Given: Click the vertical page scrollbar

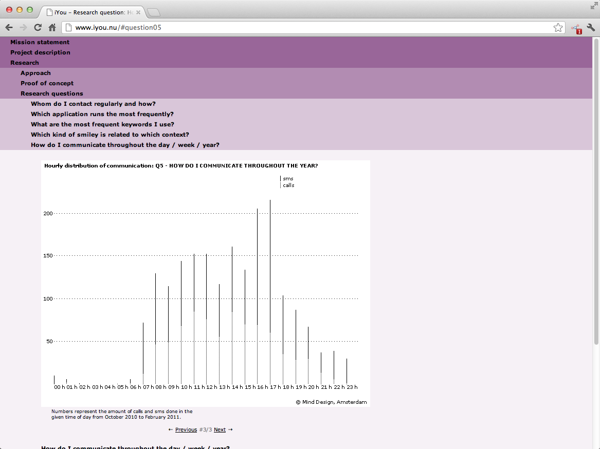Looking at the screenshot, I should coord(596,190).
